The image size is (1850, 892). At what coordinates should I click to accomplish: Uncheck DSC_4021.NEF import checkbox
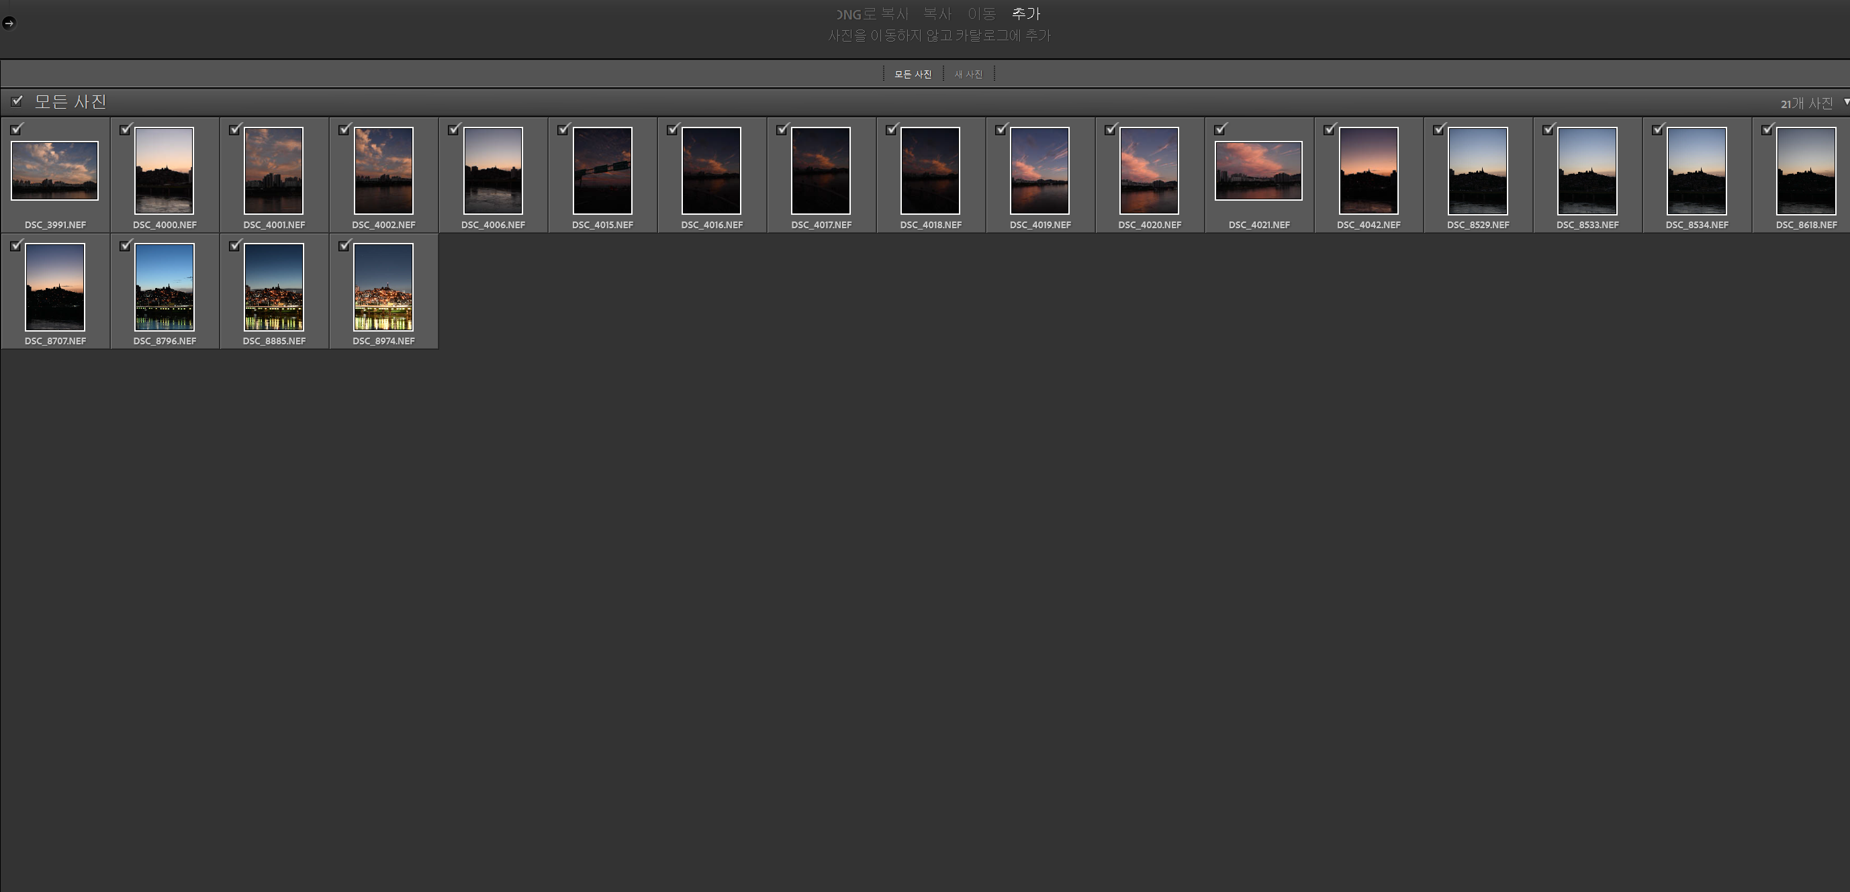coord(1219,130)
